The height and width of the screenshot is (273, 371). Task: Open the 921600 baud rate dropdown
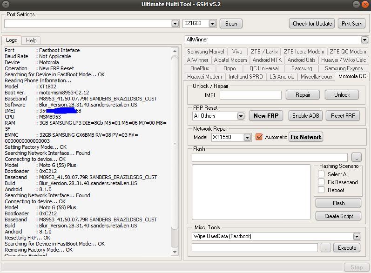(212, 24)
